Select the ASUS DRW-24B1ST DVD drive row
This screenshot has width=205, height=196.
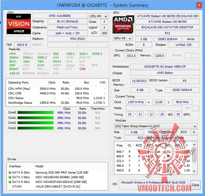(x=57, y=187)
